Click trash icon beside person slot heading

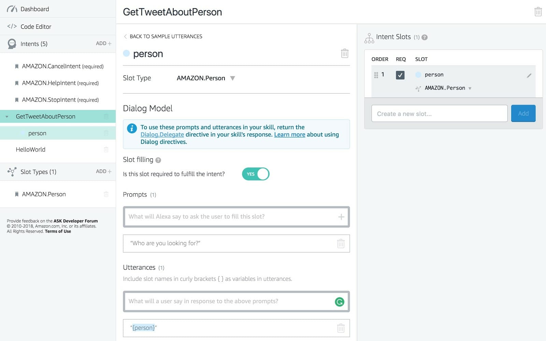tap(345, 53)
